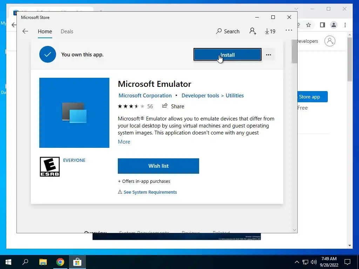Toggle Chrome's side panel icon
359x269 pixels.
(x=323, y=25)
